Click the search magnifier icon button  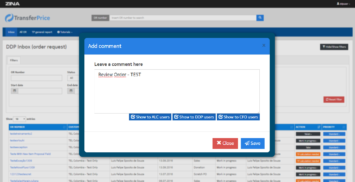260,18
